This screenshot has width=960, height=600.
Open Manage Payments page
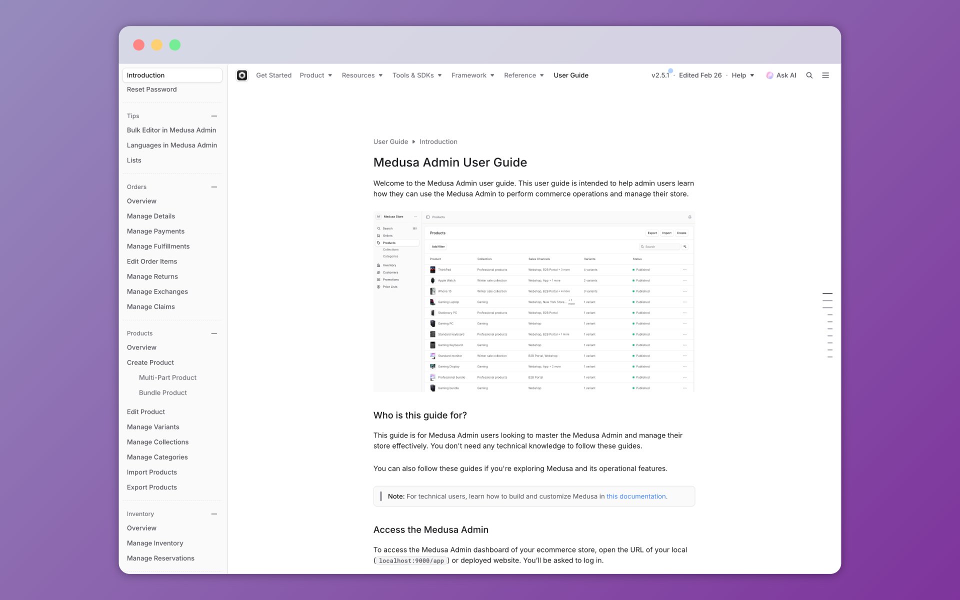[155, 231]
